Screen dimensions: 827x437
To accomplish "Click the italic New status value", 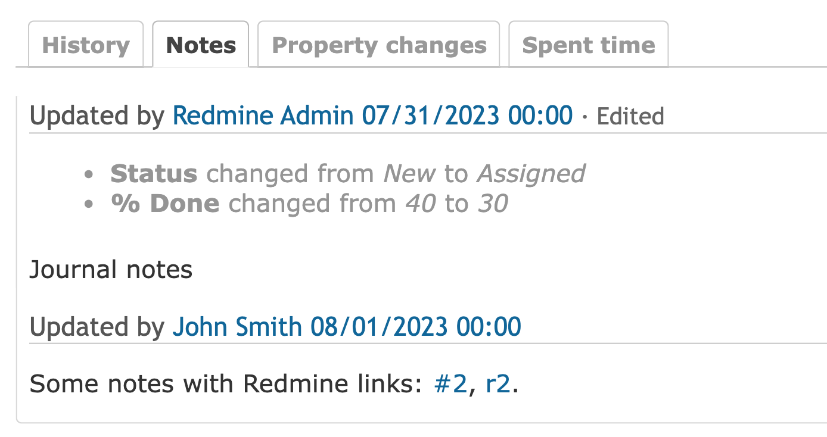I will click(x=409, y=174).
